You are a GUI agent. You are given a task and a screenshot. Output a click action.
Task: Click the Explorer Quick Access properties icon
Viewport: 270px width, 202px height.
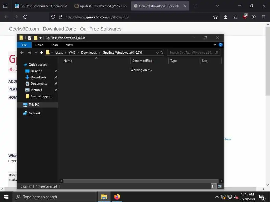(x=30, y=38)
